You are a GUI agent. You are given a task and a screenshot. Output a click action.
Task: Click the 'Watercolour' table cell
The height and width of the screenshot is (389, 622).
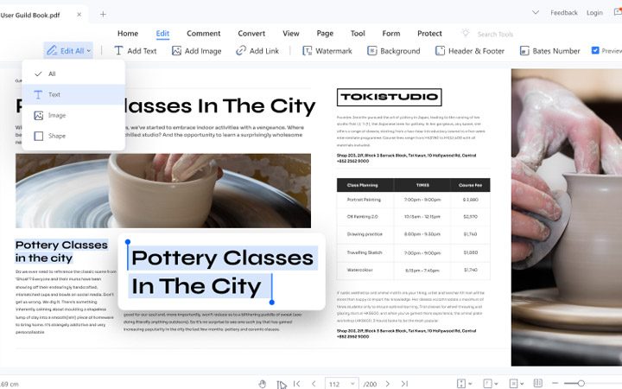click(x=359, y=270)
